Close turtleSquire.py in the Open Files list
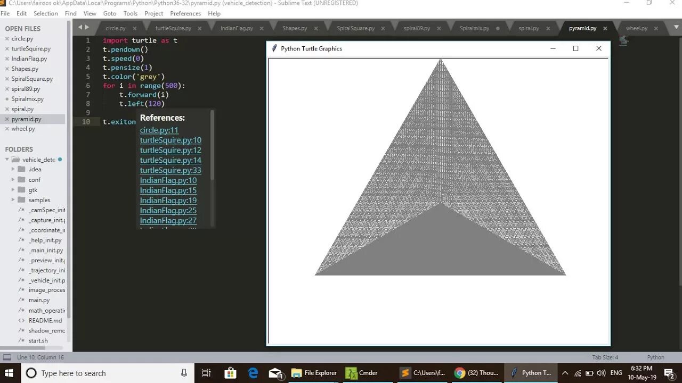 tap(7, 49)
